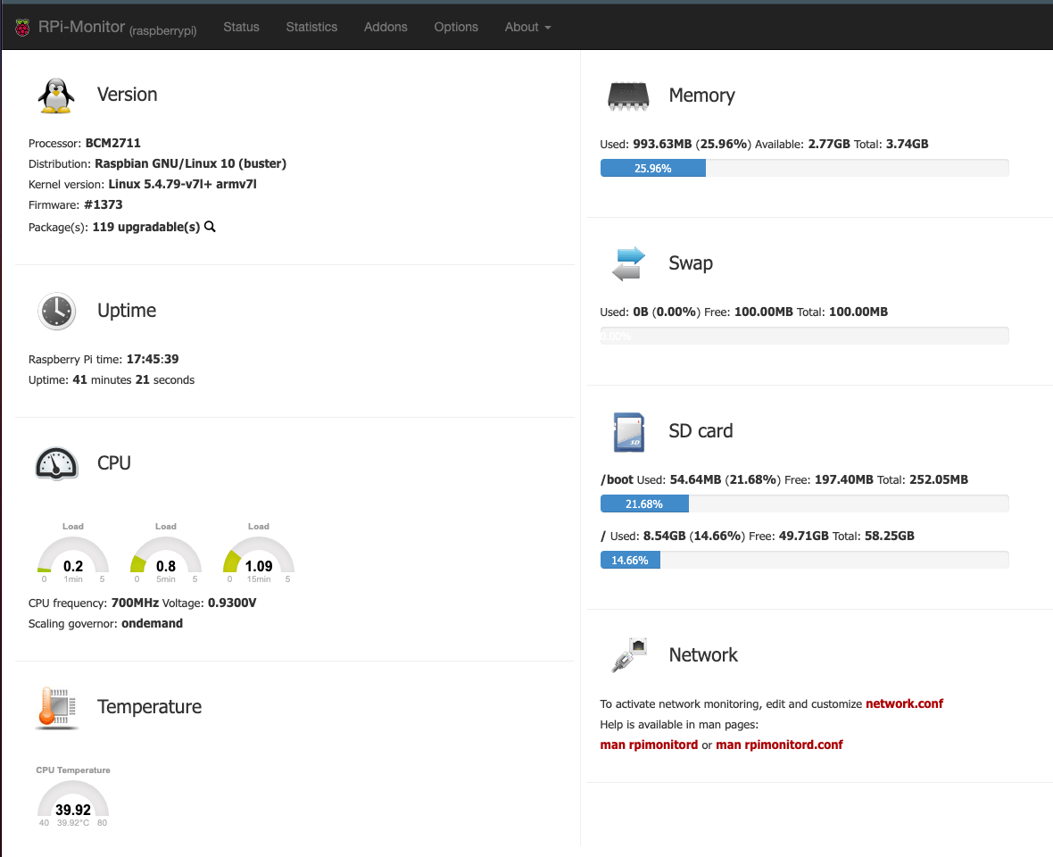Expand the About dropdown menu
The height and width of the screenshot is (857, 1053).
(x=528, y=27)
